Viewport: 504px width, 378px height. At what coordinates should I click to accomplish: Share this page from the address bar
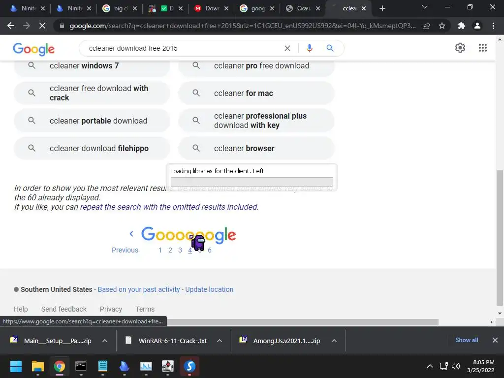pyautogui.click(x=426, y=26)
